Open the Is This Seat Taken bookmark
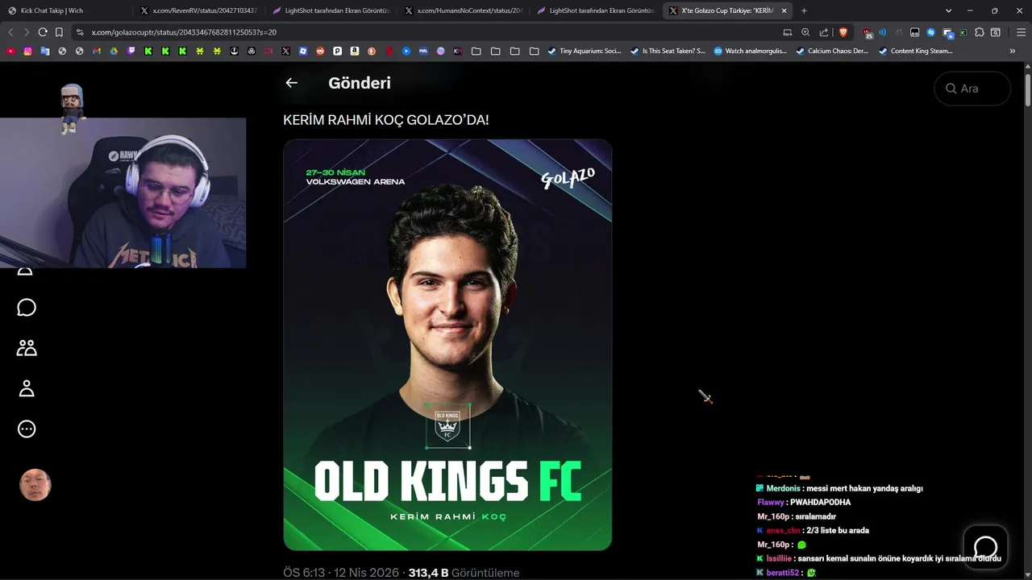The image size is (1032, 580). pos(668,51)
